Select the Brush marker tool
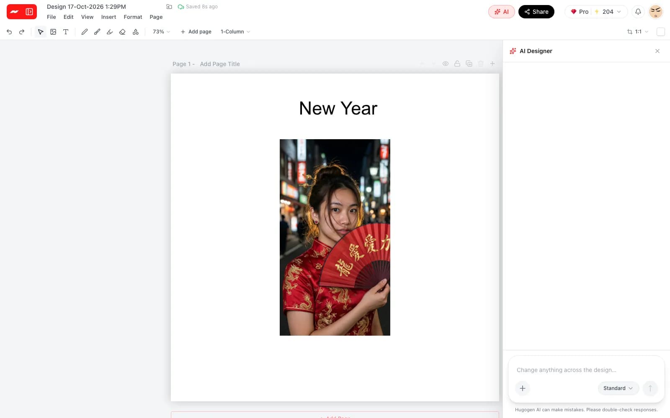This screenshot has width=670, height=418. (97, 32)
